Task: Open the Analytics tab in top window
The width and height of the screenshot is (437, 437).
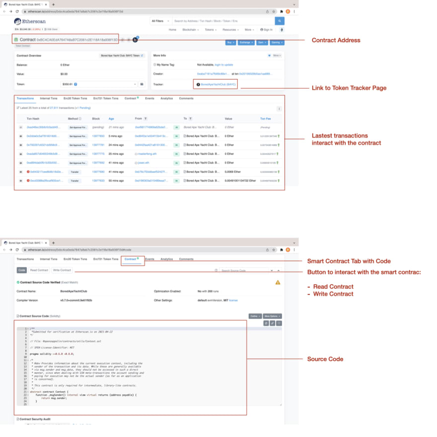Action: coord(167,98)
